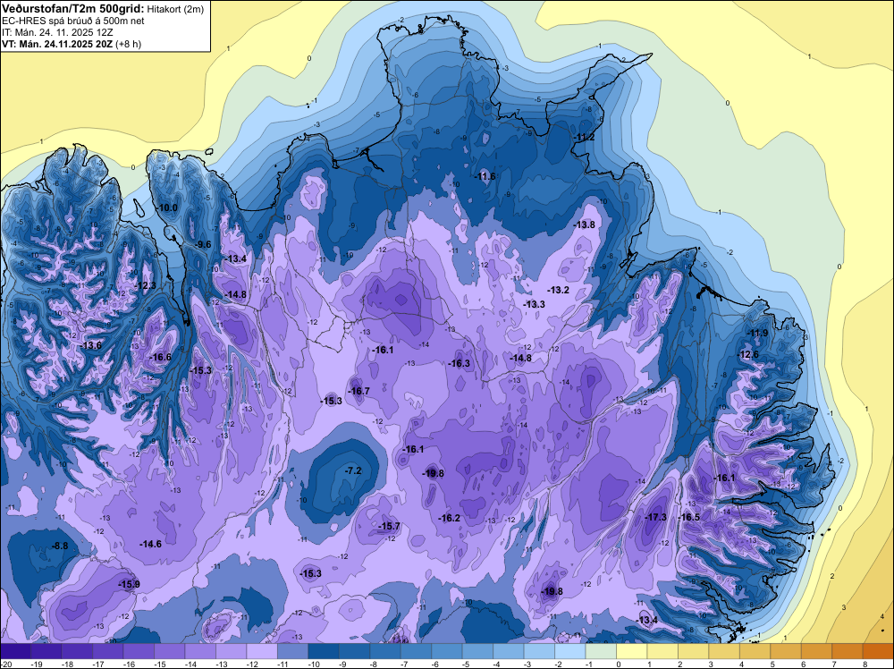
Task: Select the -16.2 temperature value
Action: pyautogui.click(x=450, y=518)
